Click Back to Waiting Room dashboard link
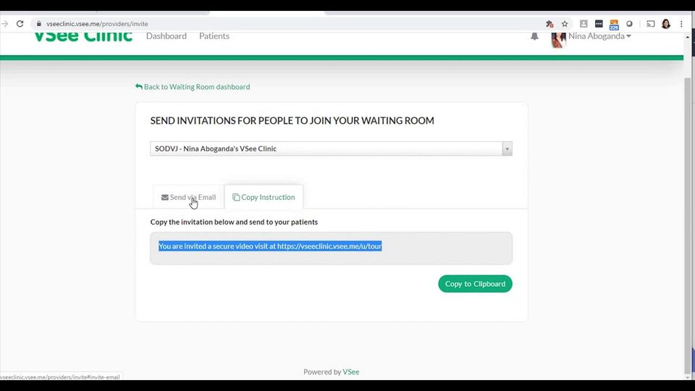The height and width of the screenshot is (391, 695). tap(193, 86)
